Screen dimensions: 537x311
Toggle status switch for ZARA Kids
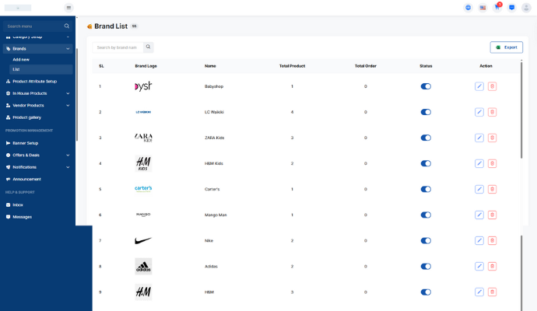pos(426,138)
